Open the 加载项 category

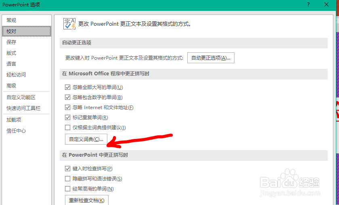pos(27,120)
